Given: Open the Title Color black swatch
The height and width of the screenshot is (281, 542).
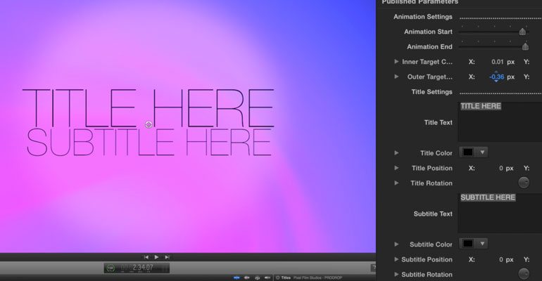Looking at the screenshot, I should (x=468, y=152).
